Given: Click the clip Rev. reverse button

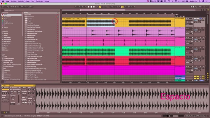Looking at the screenshot, I should click(19, 91).
